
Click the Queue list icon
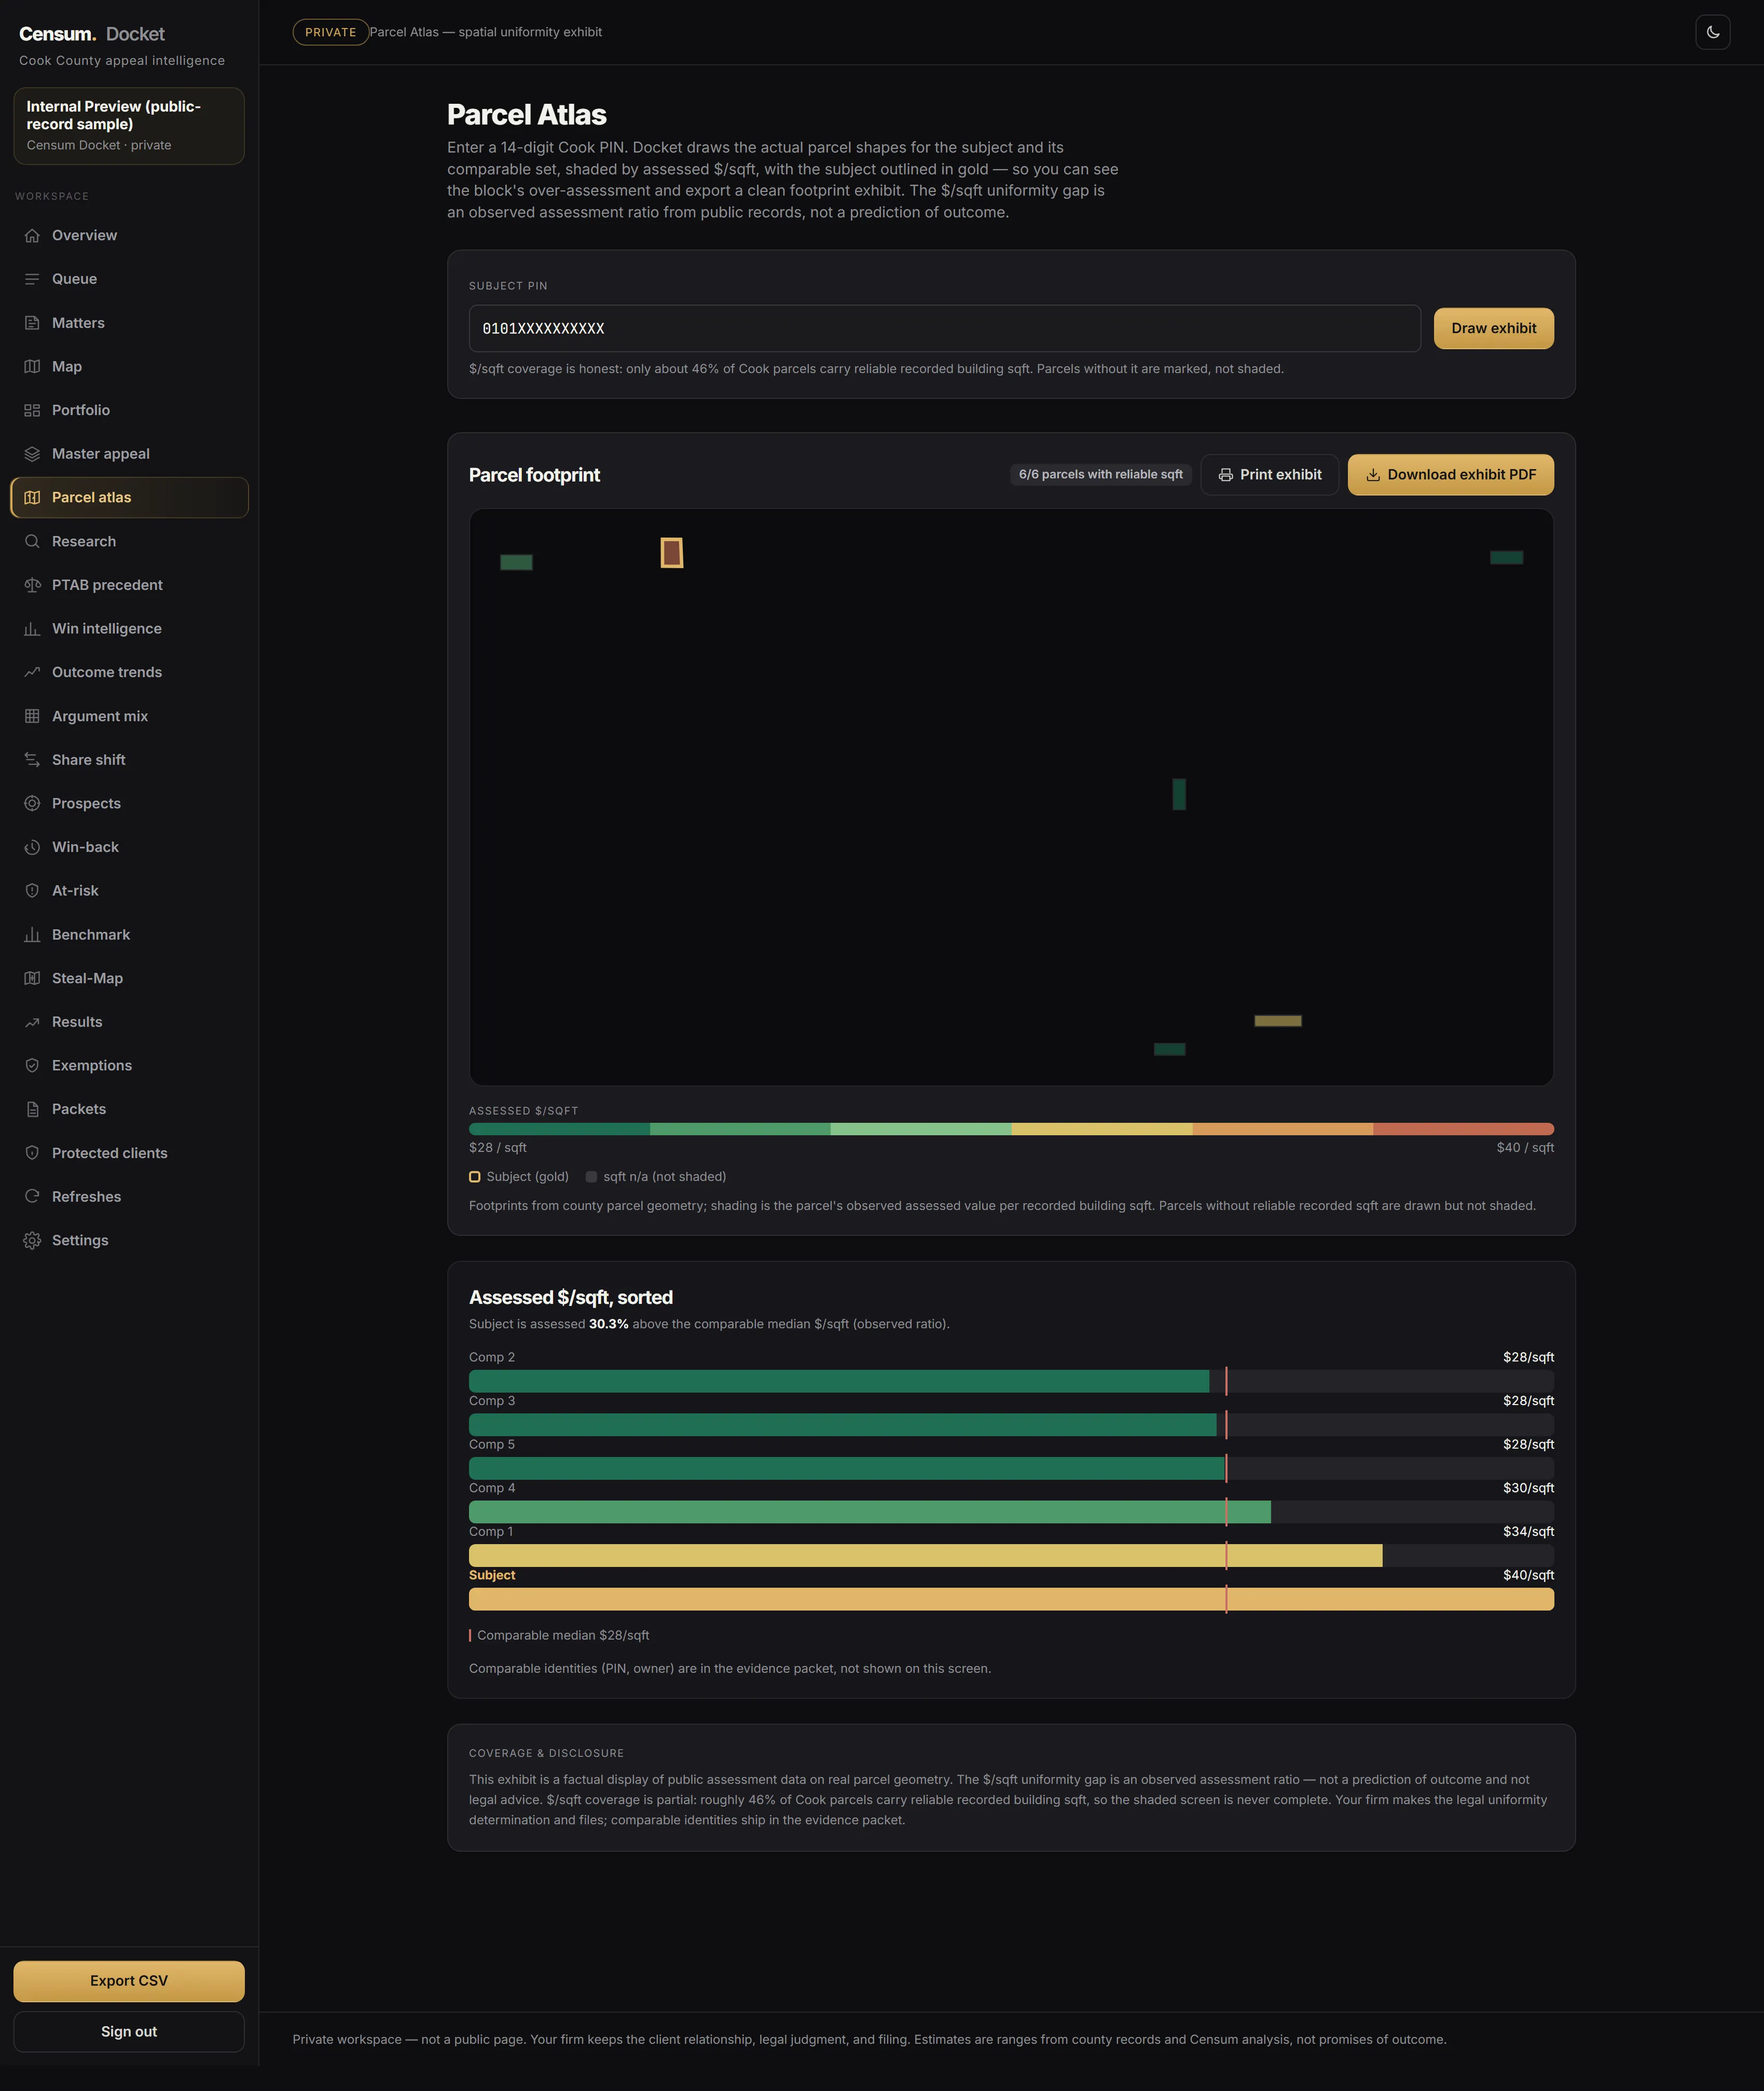[32, 279]
